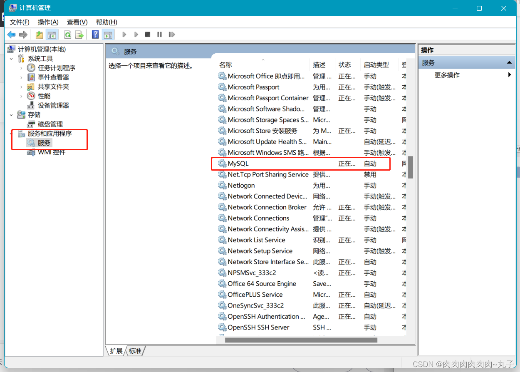Expand the 事件查看器 tree node

point(20,77)
